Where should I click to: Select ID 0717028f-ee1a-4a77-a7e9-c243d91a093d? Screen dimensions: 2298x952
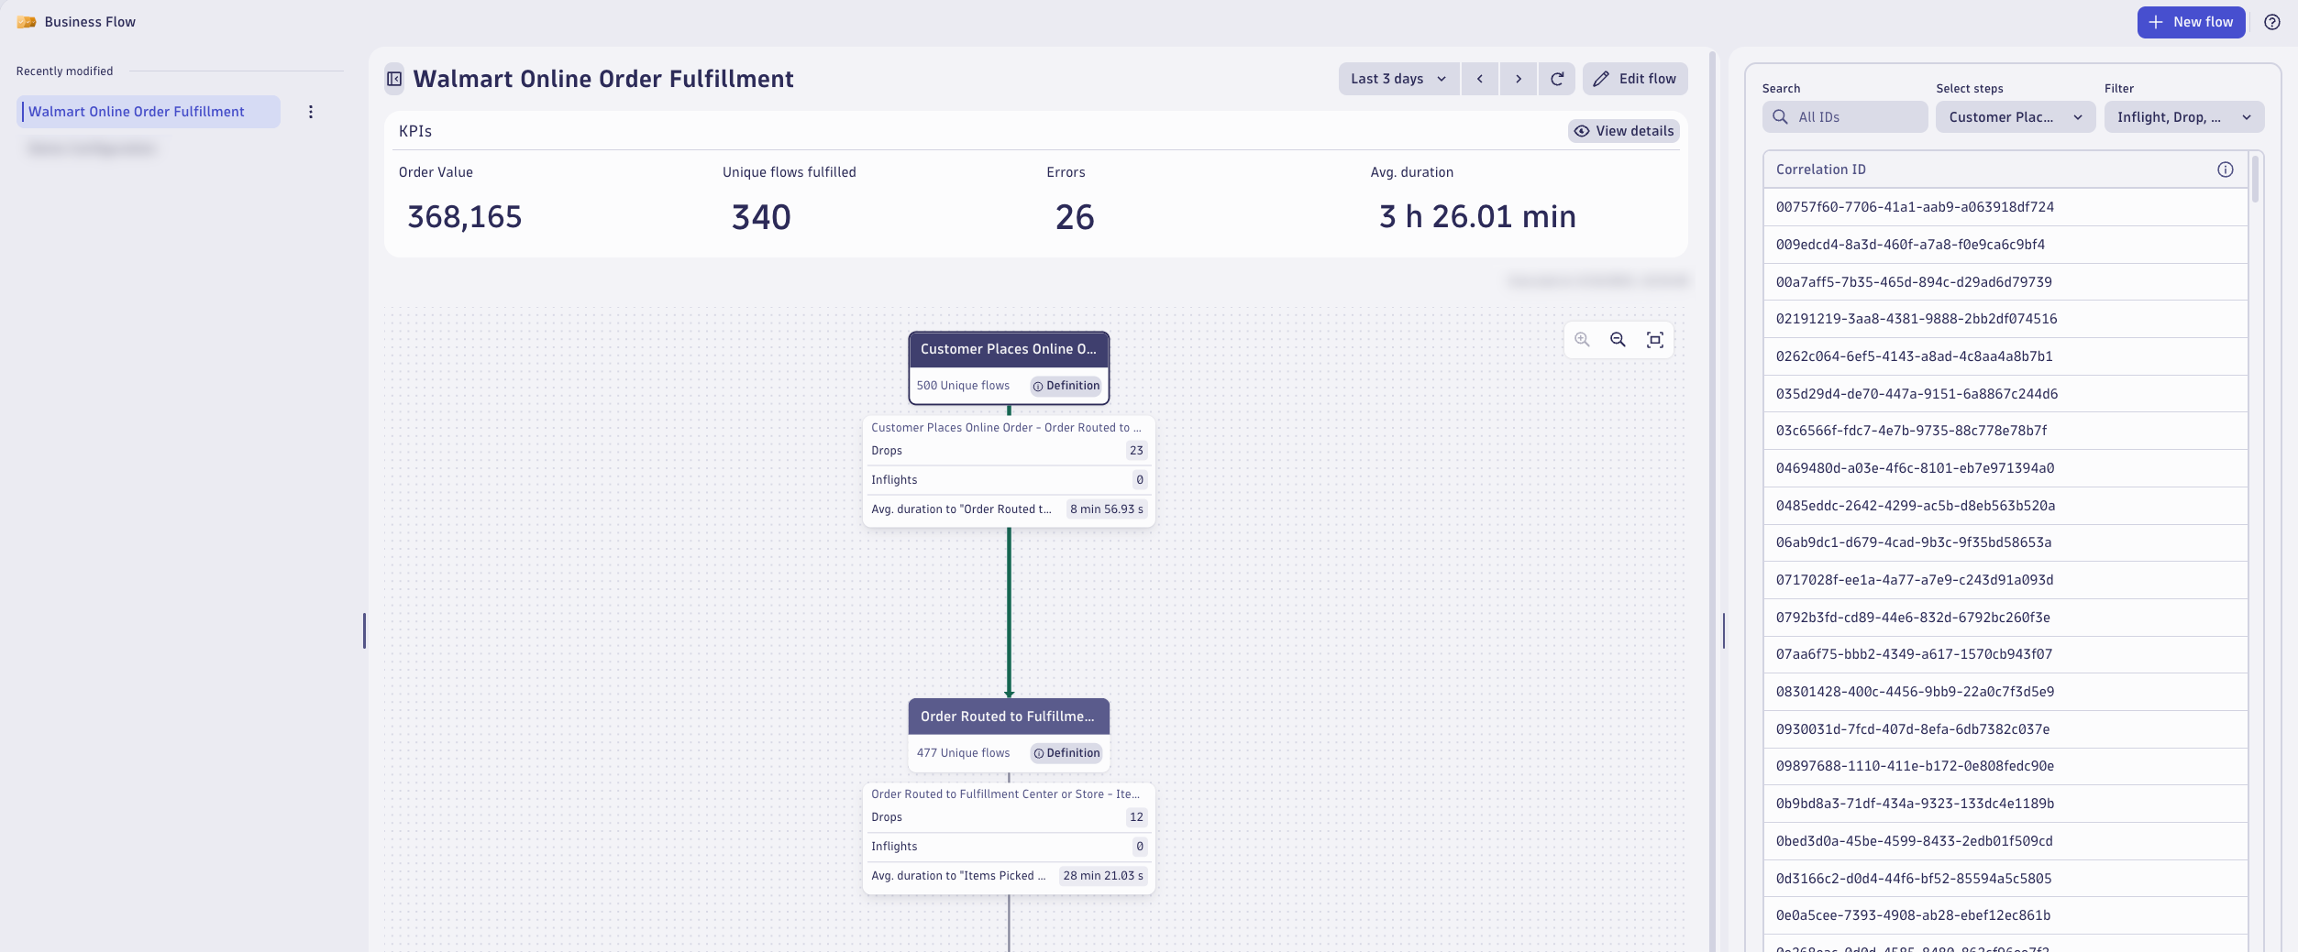click(x=2005, y=580)
